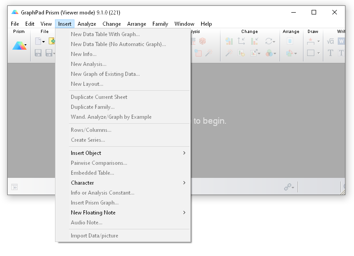Open the File menu
This screenshot has height=256, width=354.
15,24
